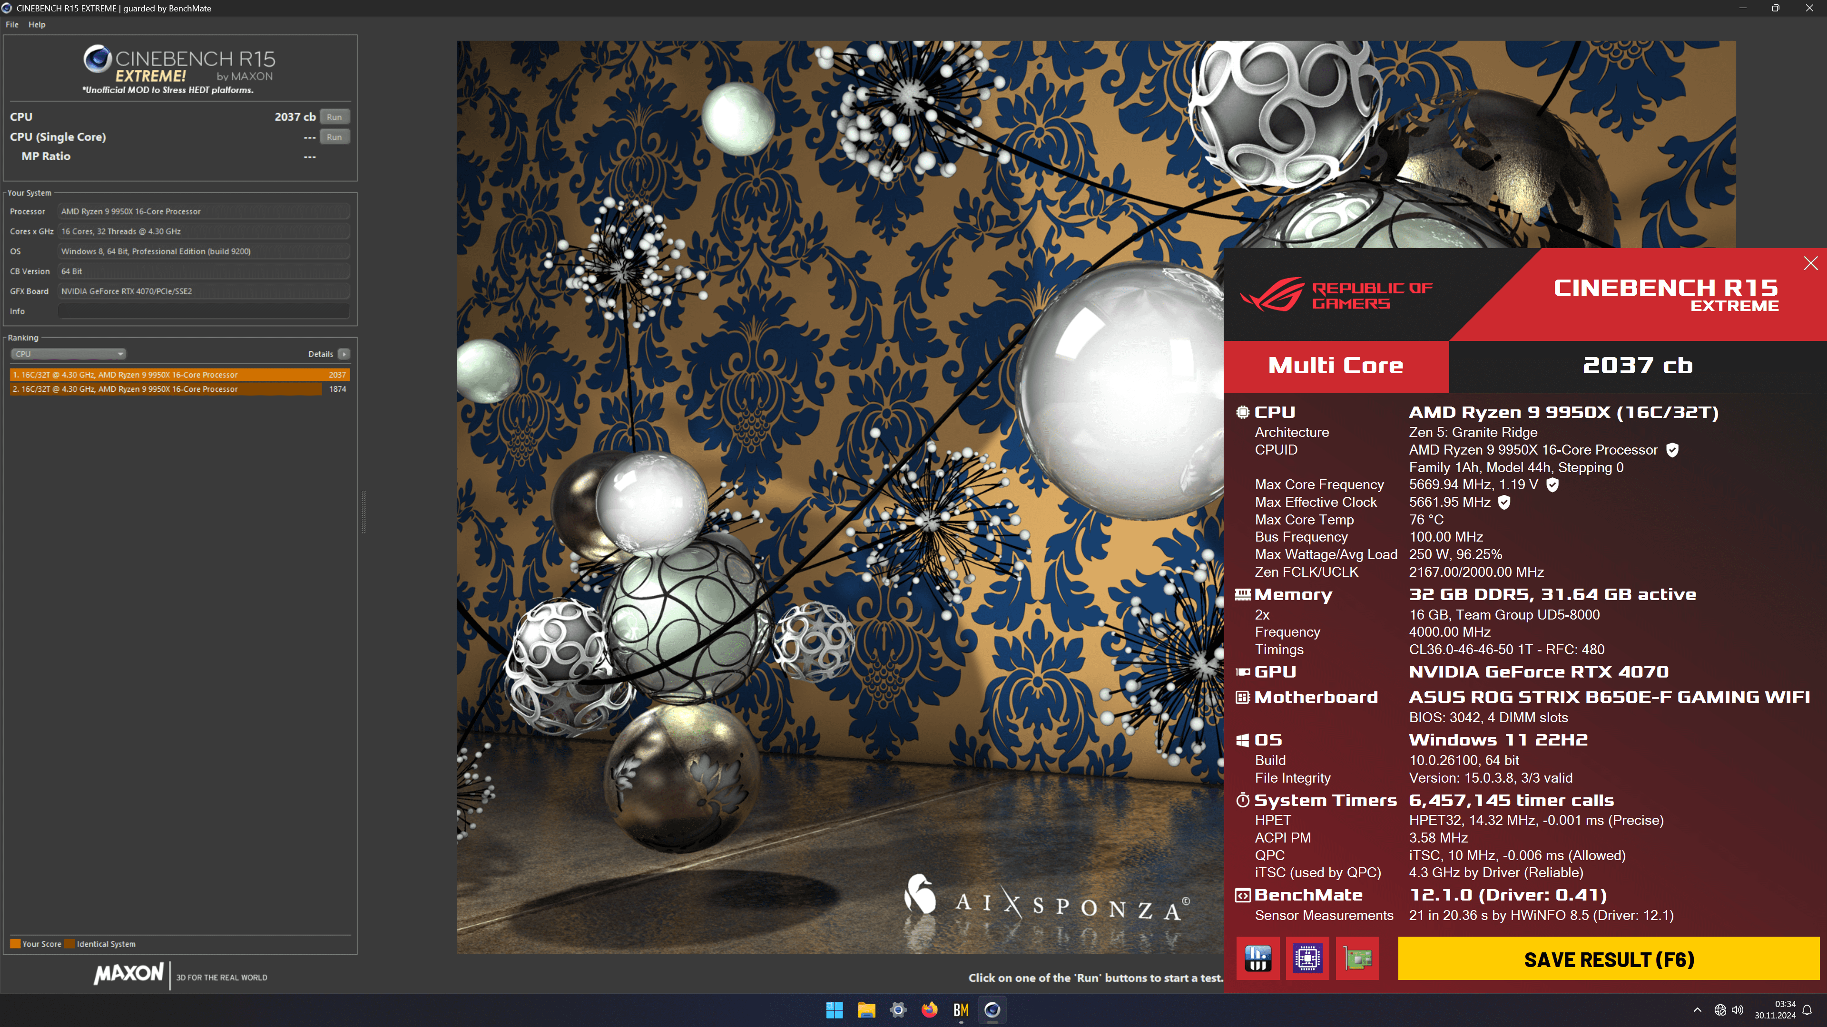Open the Cinebench icon in the taskbar
Screen dimensions: 1827x1027
pyautogui.click(x=992, y=1010)
